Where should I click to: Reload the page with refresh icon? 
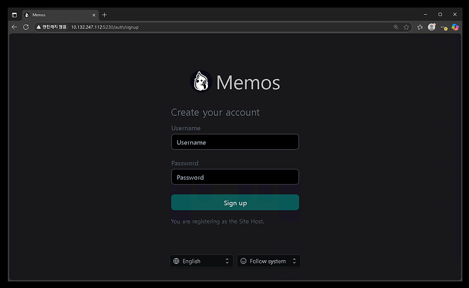coord(26,27)
